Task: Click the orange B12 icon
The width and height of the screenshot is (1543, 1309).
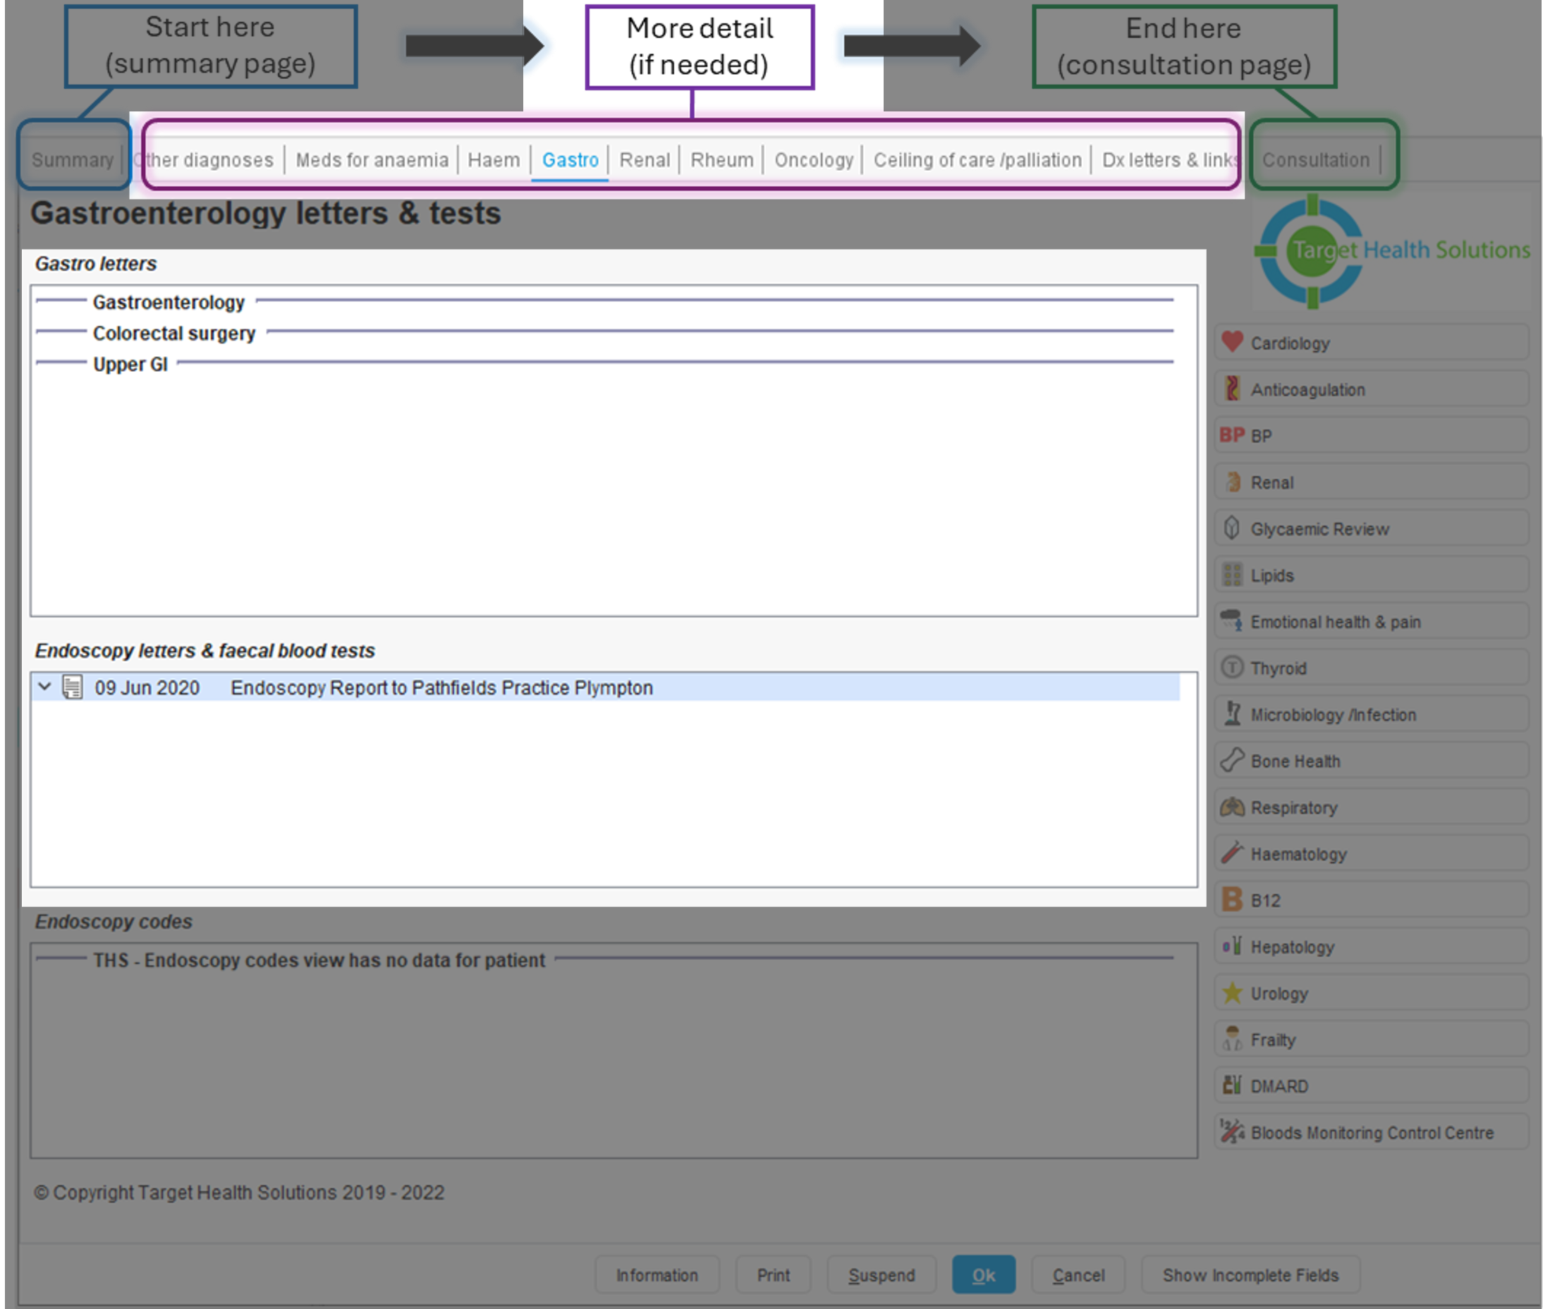Action: pyautogui.click(x=1232, y=899)
